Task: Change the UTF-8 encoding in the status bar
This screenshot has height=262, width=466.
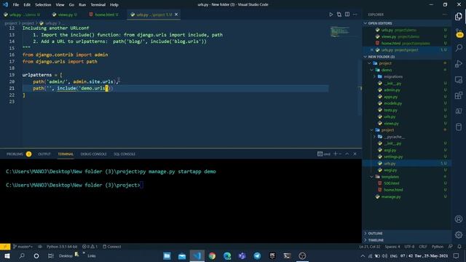Action: [409, 247]
